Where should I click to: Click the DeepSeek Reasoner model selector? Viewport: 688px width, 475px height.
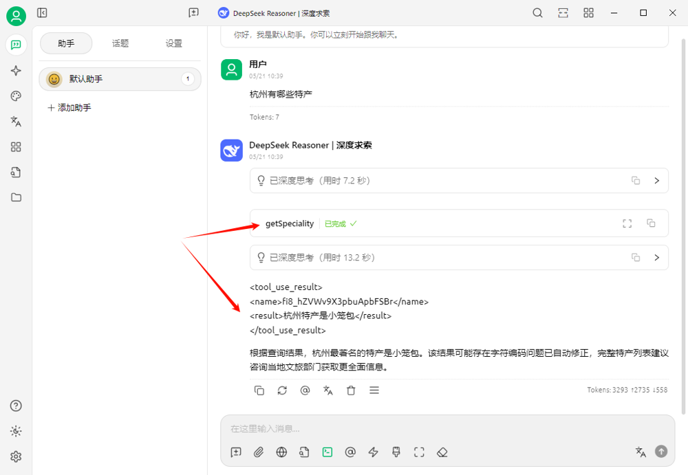[274, 13]
